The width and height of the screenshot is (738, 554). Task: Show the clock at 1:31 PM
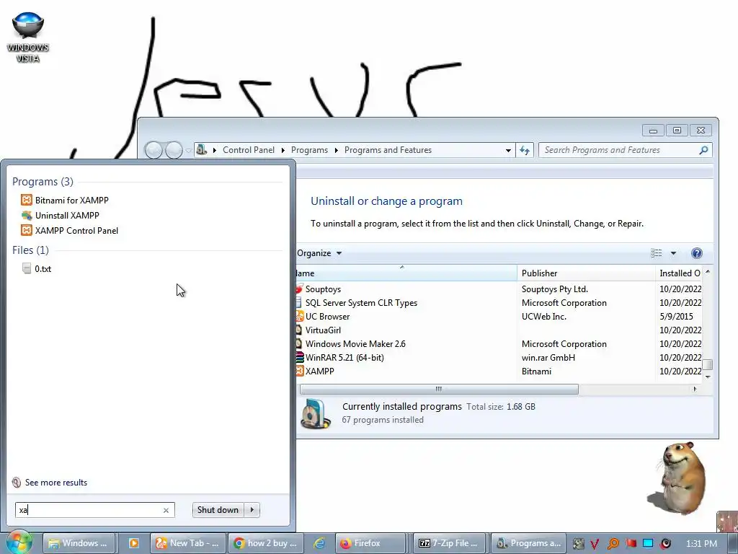pyautogui.click(x=701, y=544)
